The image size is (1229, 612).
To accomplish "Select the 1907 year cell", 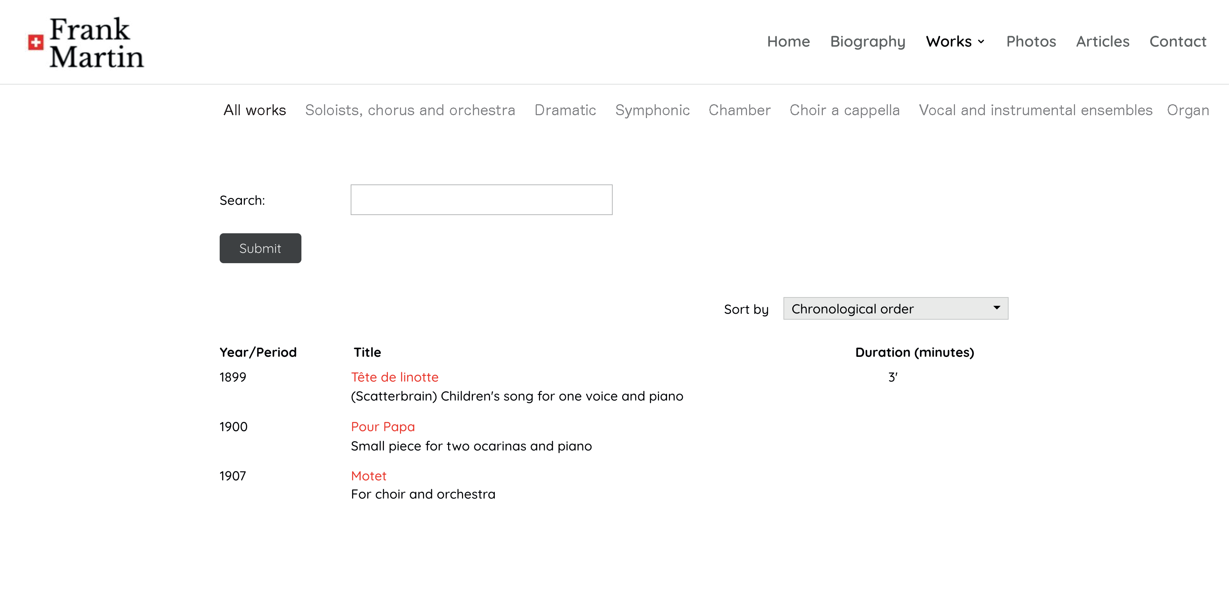I will click(233, 476).
